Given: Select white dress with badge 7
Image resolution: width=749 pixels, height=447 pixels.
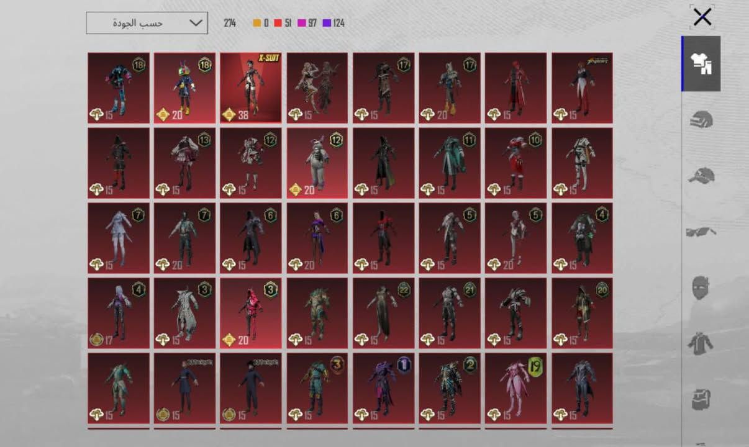Looking at the screenshot, I should pyautogui.click(x=119, y=238).
